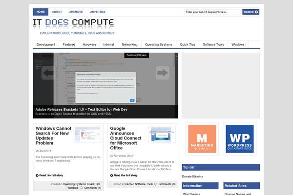This screenshot has width=293, height=195.
Task: Click the 26 April 2011 post date
Action: [x=43, y=151]
